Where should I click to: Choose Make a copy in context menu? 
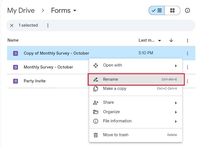pyautogui.click(x=135, y=88)
